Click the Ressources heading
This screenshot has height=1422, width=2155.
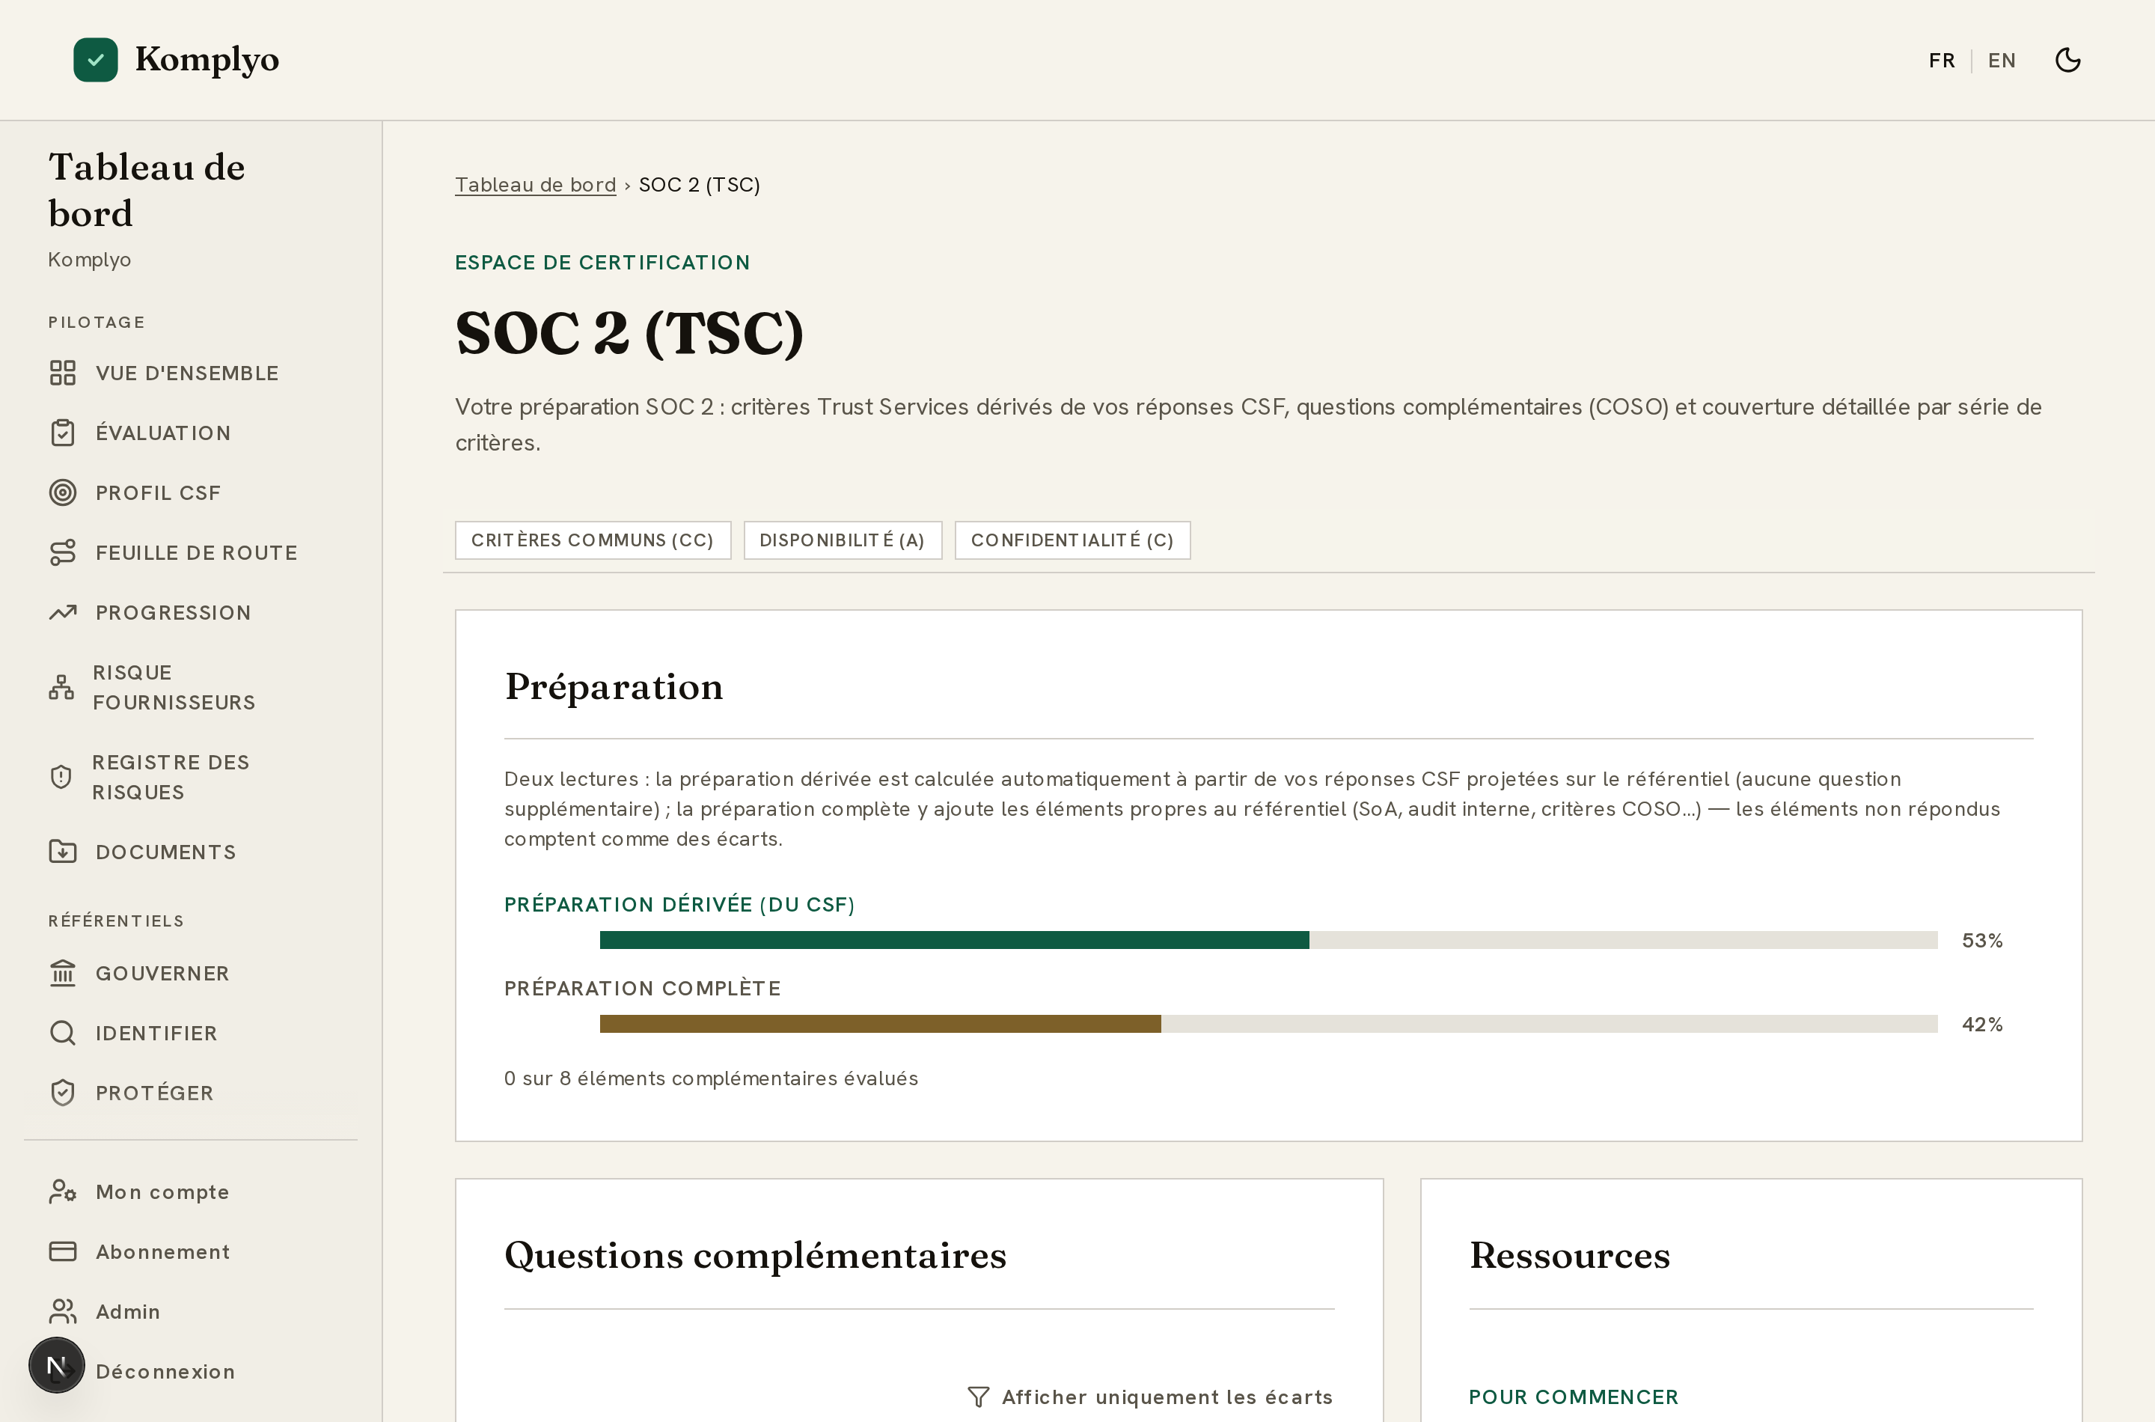[x=1569, y=1255]
